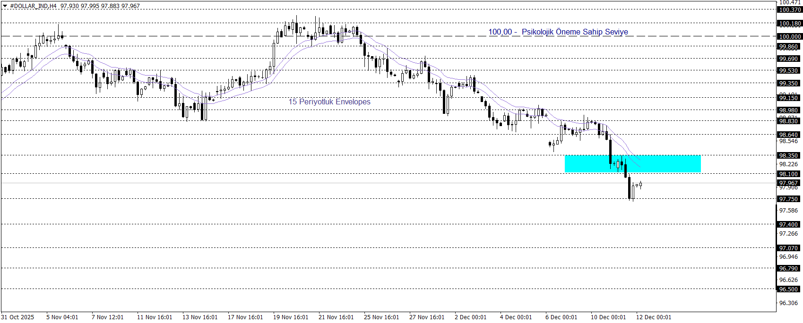The image size is (803, 323).
Task: Click the triangle arrow beside #DOLLAR_IND,H4
Action: (x=5, y=6)
